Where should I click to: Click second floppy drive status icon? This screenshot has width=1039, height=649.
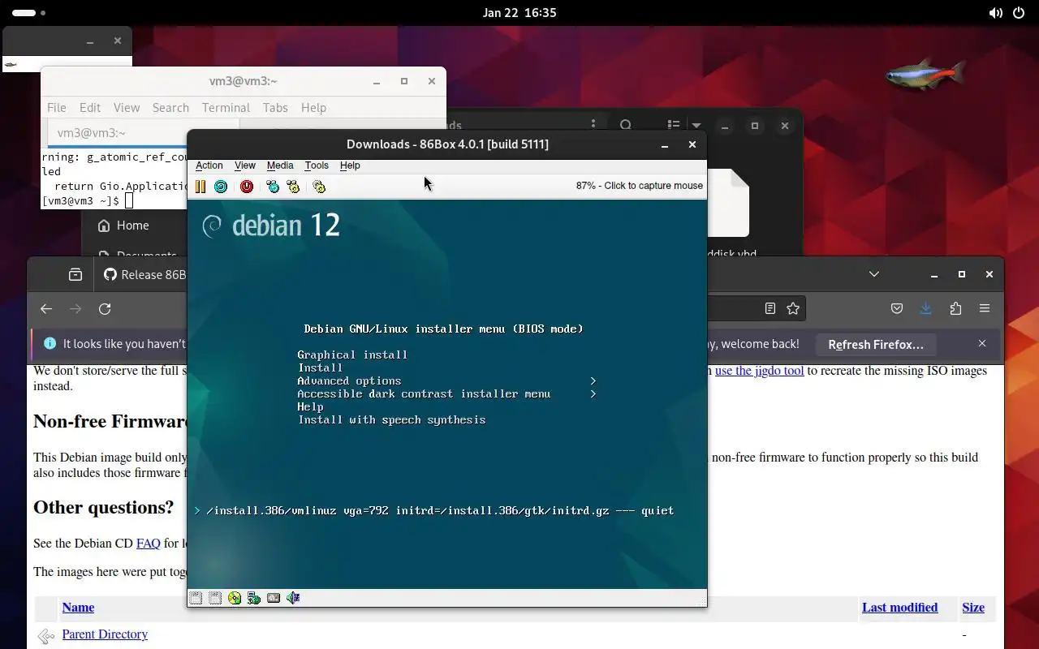pos(215,598)
